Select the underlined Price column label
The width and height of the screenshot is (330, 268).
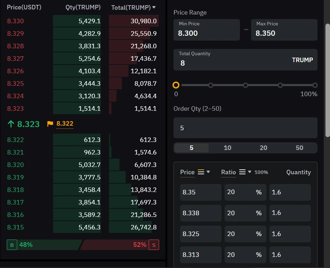pyautogui.click(x=187, y=172)
